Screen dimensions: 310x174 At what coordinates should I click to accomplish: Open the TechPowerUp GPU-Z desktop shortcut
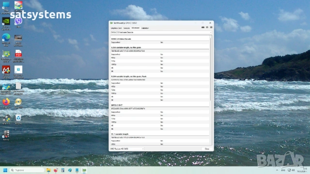coord(6,56)
